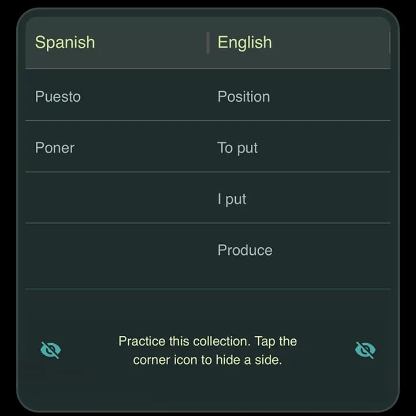Tap the translation I put
Viewport: 416px width, 416px height.
tap(232, 199)
